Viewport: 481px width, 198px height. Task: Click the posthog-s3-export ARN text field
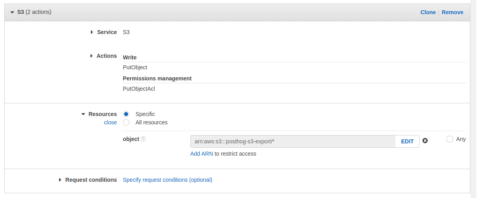[x=293, y=141]
